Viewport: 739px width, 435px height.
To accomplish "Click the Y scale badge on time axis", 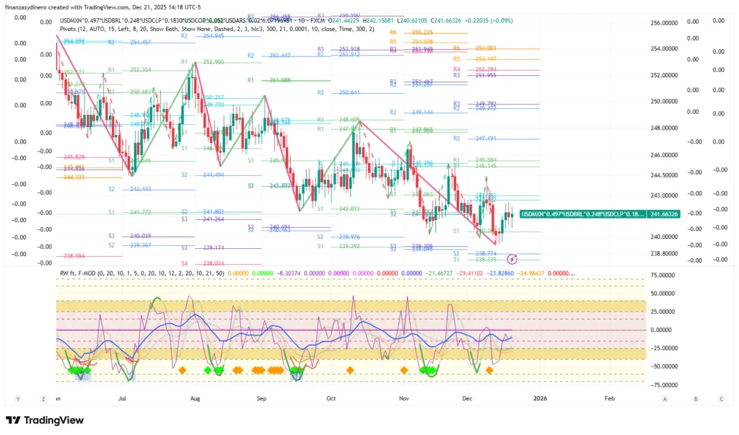I will tap(16, 398).
